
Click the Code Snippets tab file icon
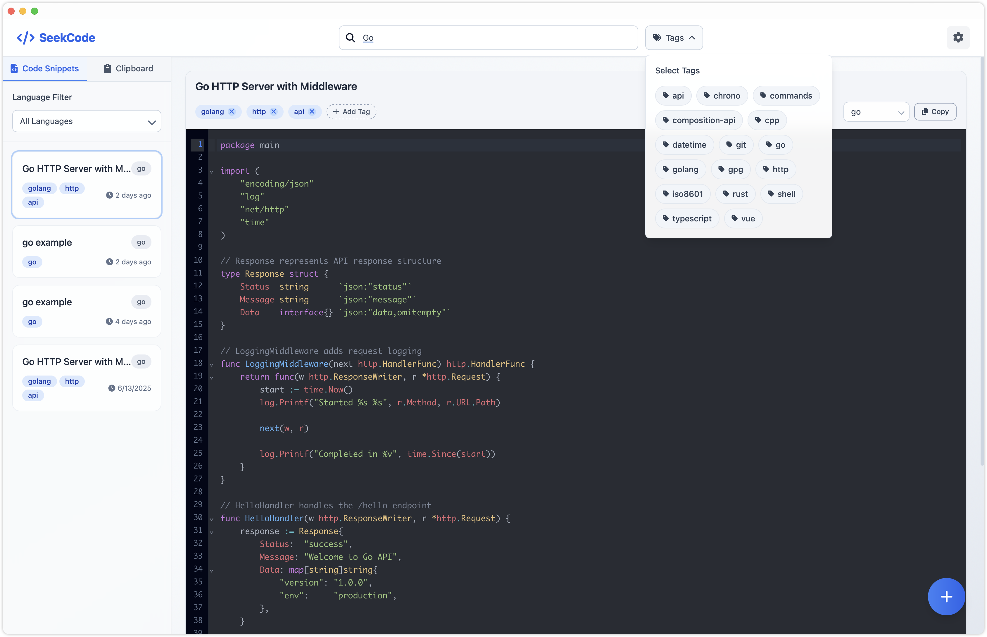(x=15, y=69)
